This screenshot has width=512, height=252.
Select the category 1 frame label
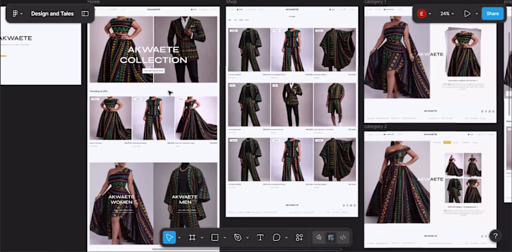click(x=375, y=2)
